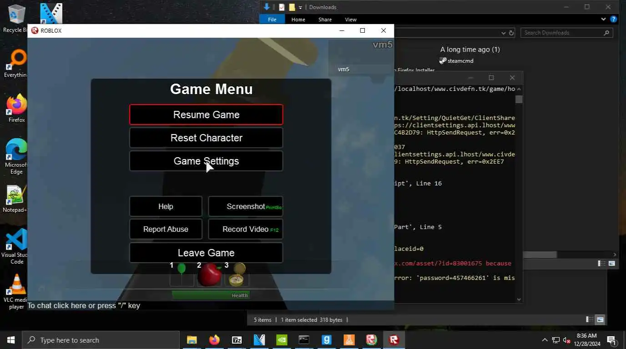The image size is (626, 349).
Task: Open Customize Quick Access Toolbar dropdown
Action: click(x=300, y=7)
